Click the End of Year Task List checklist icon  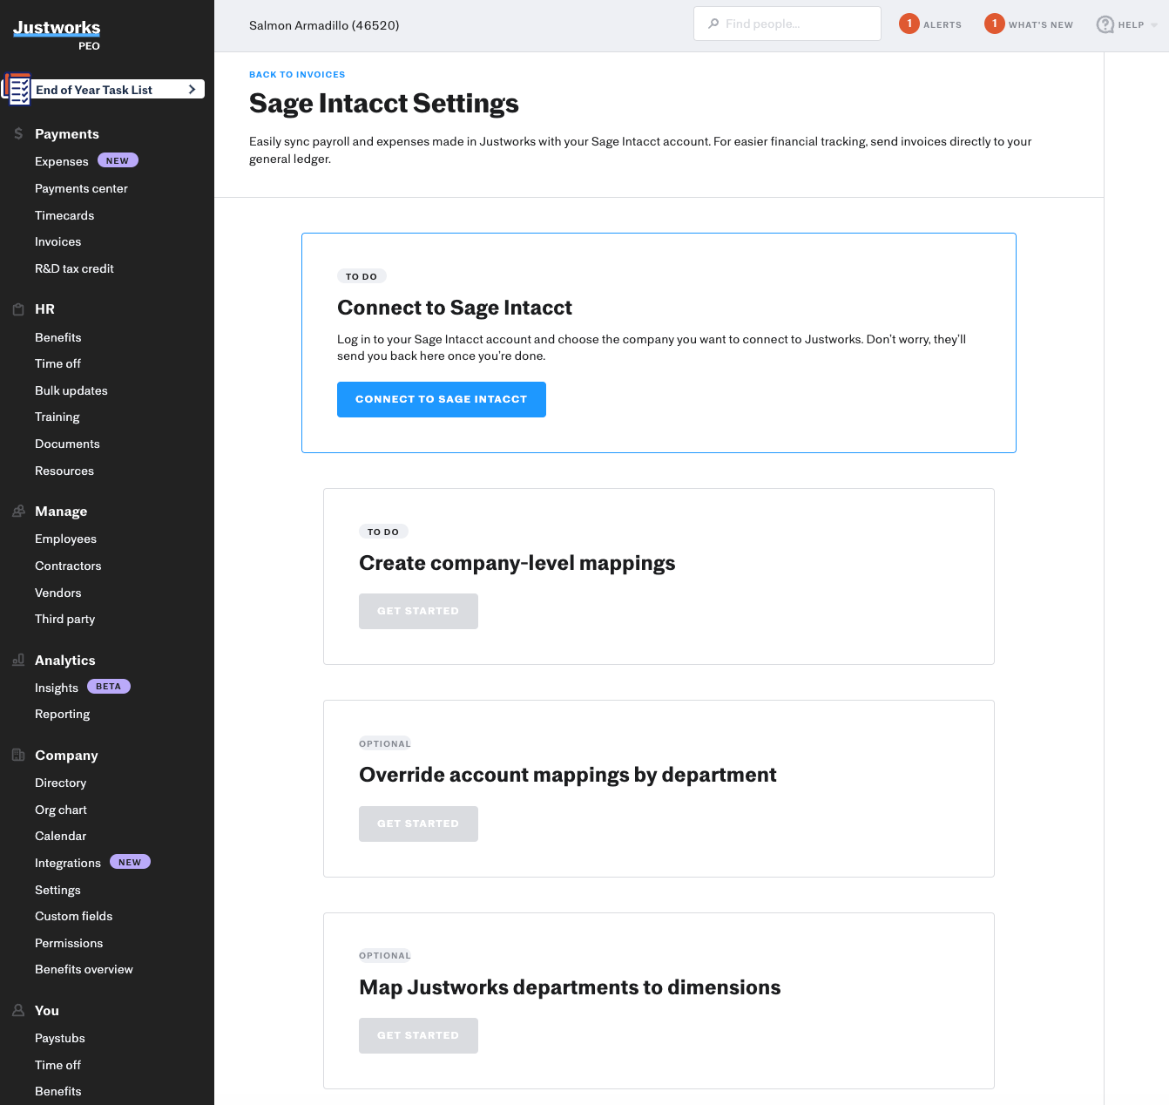point(18,89)
